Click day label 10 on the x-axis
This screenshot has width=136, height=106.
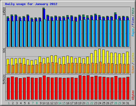click(x=44, y=103)
